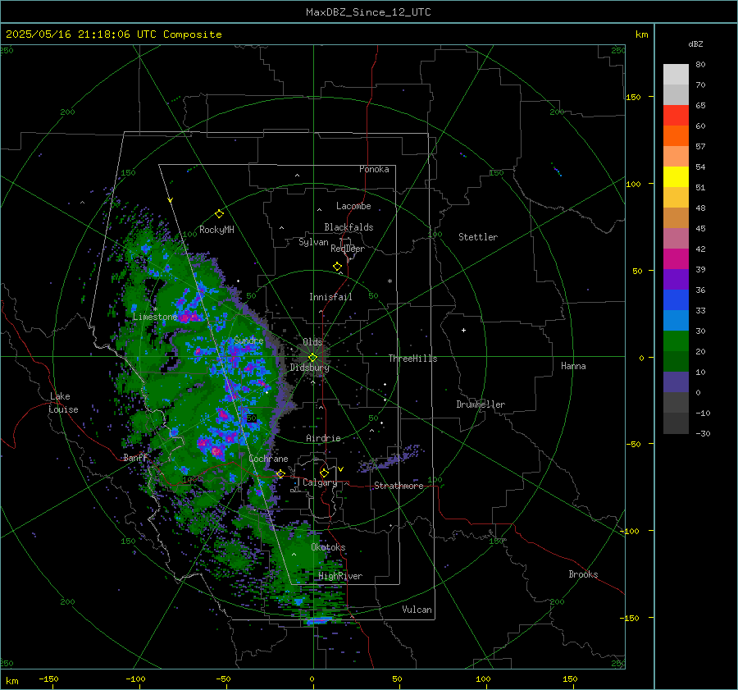
Task: Click the Sundre town label
Action: point(248,340)
